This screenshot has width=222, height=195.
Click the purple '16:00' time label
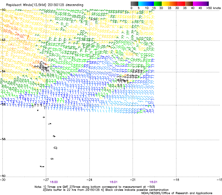coord(54,182)
